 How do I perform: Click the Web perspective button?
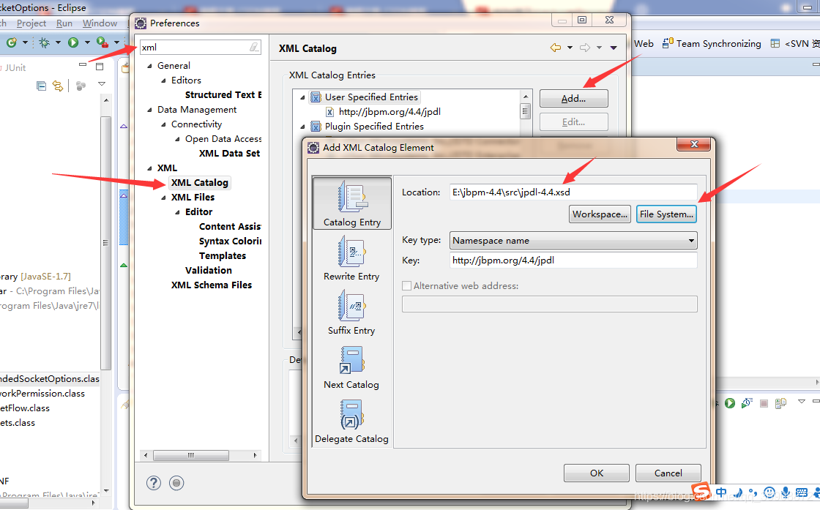tap(644, 43)
